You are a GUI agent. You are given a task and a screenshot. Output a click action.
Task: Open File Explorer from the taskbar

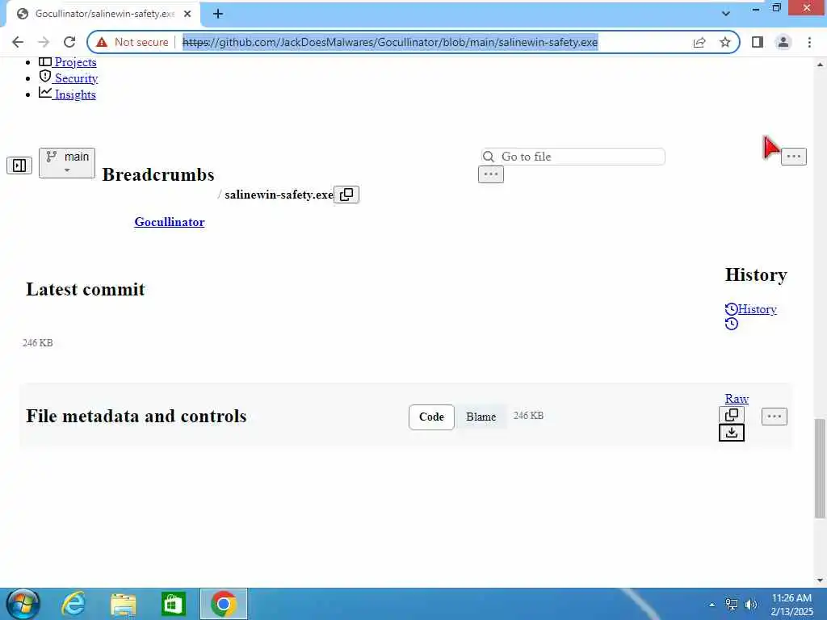click(x=124, y=605)
